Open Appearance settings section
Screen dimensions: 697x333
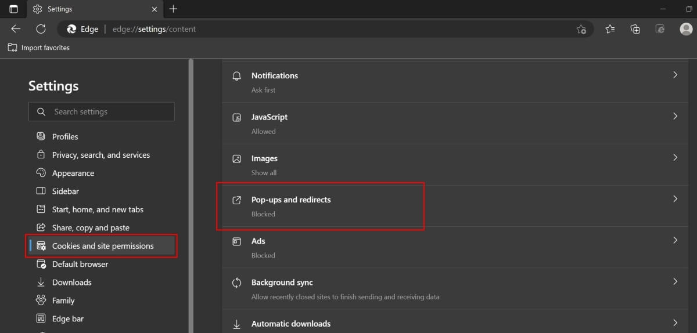101,173
